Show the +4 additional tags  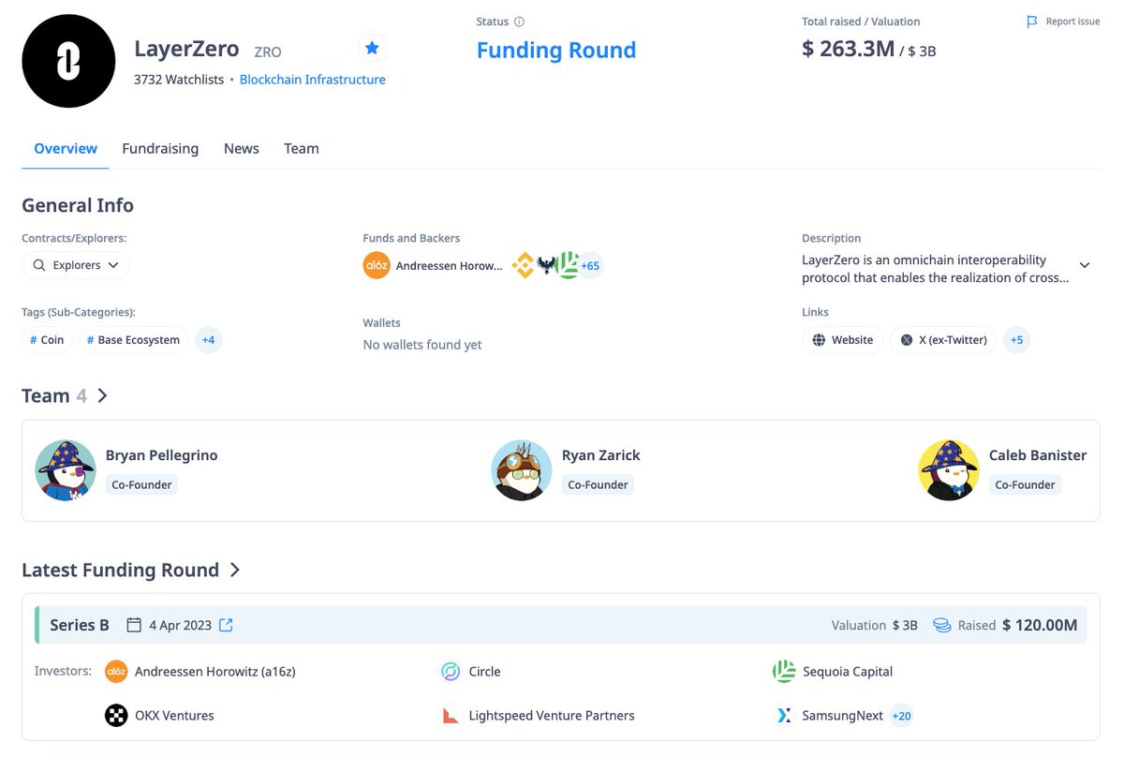tap(208, 340)
